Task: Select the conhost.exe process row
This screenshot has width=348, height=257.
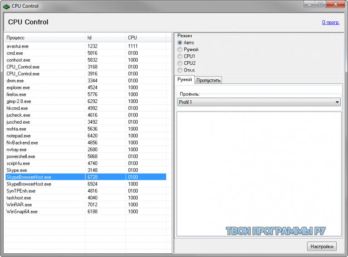Action: (86, 60)
